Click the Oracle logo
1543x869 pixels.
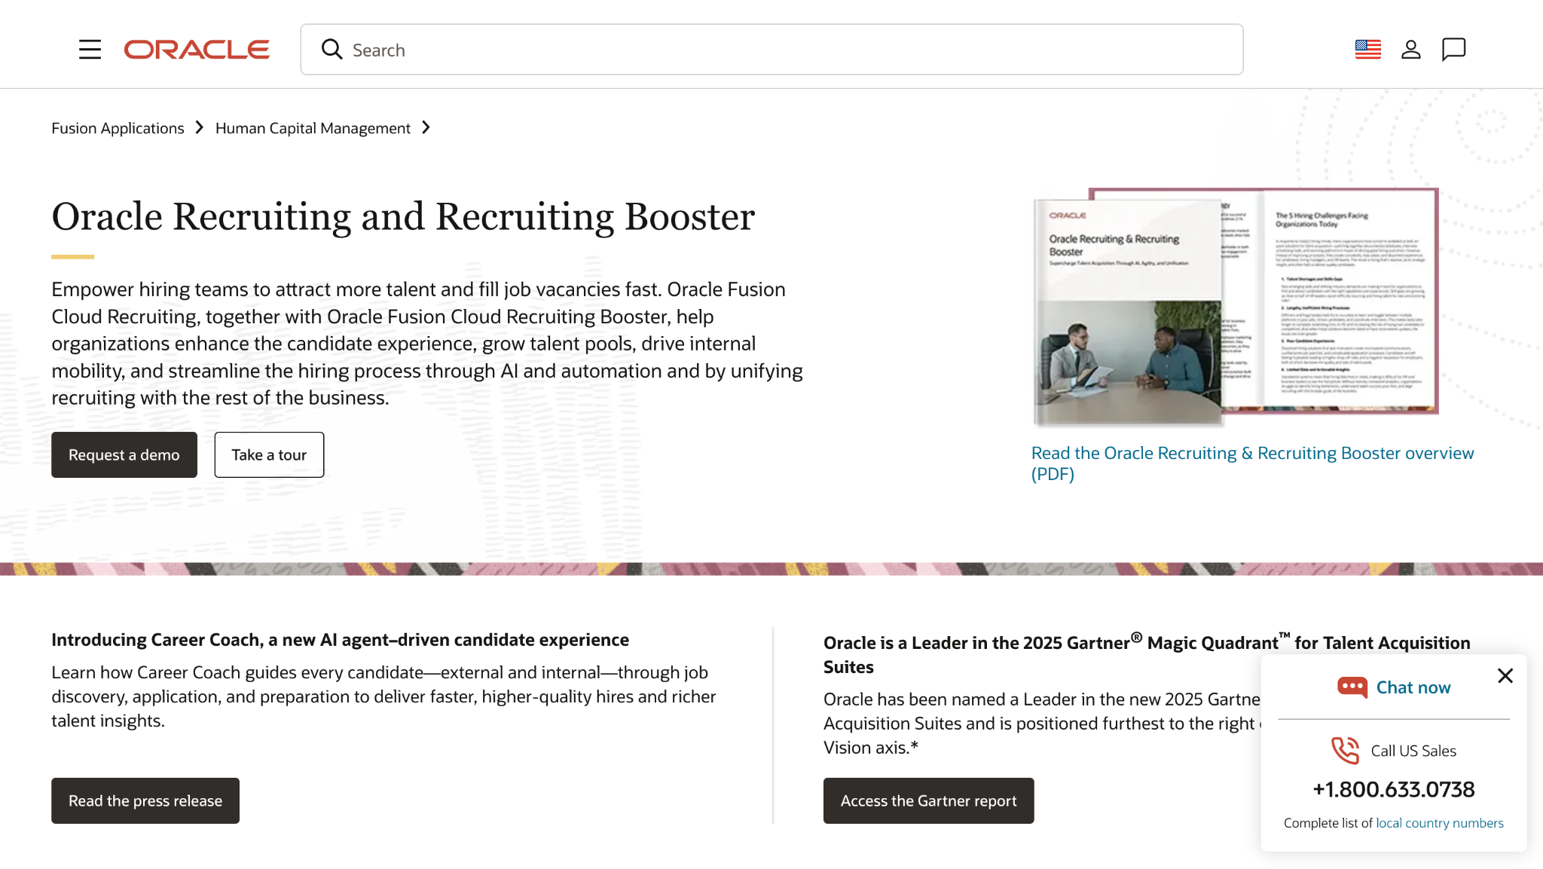[197, 50]
